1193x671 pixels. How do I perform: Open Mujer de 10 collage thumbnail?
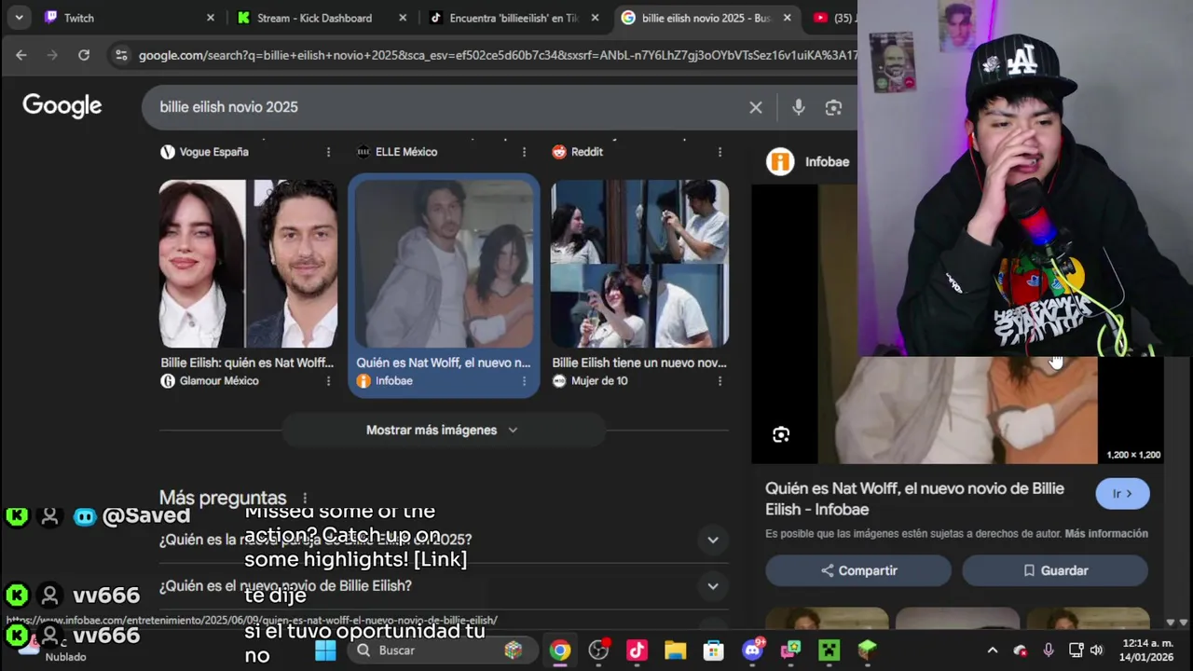point(639,264)
